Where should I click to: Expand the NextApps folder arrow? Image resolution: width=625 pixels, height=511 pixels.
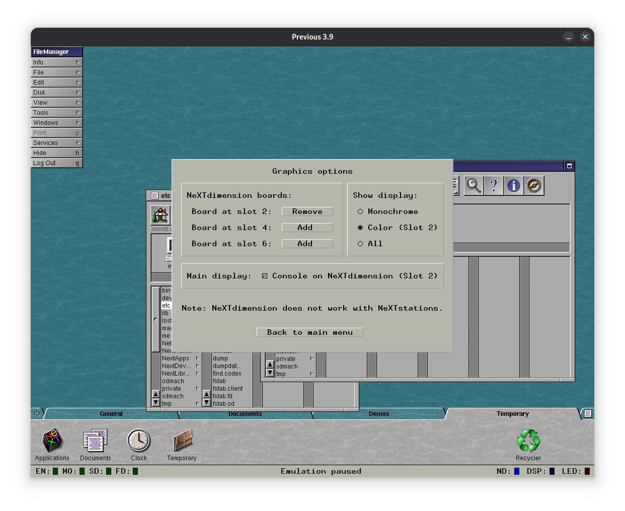[198, 358]
